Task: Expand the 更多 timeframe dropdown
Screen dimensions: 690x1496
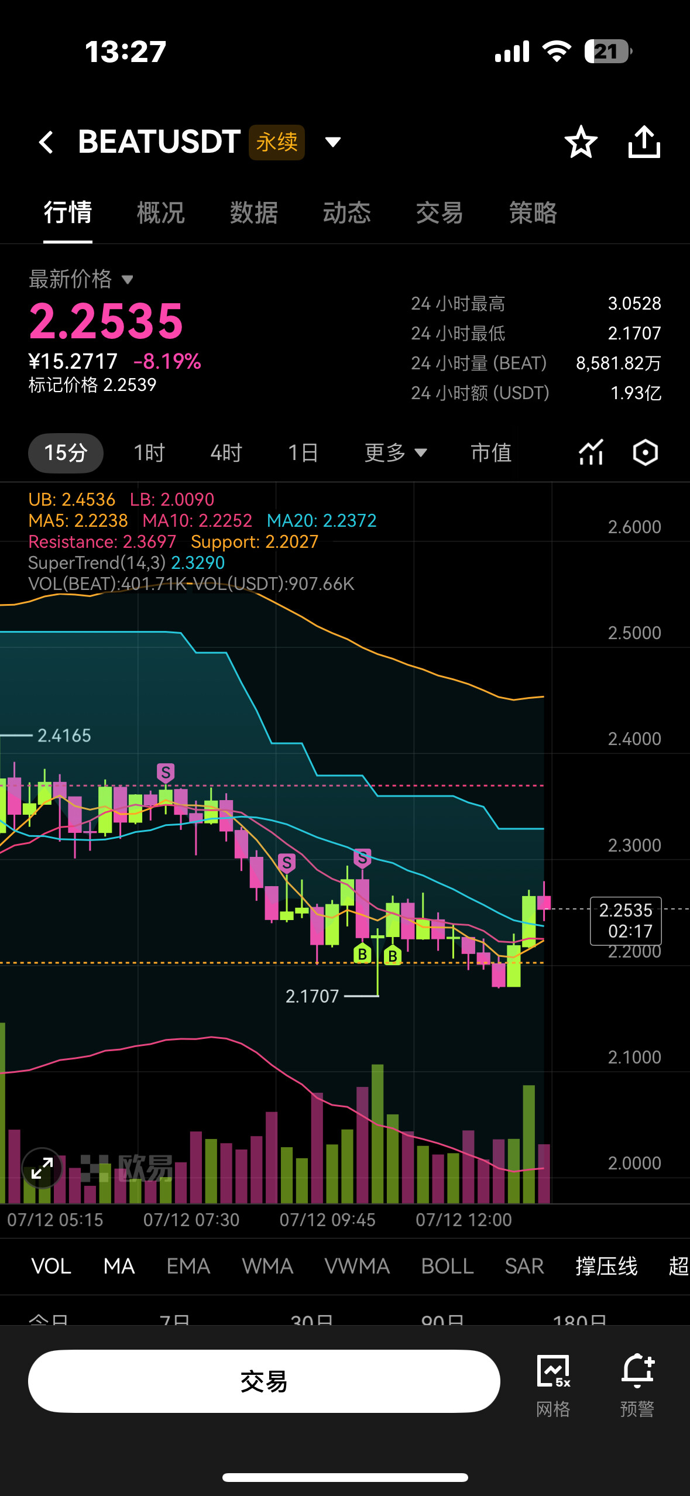Action: point(396,452)
